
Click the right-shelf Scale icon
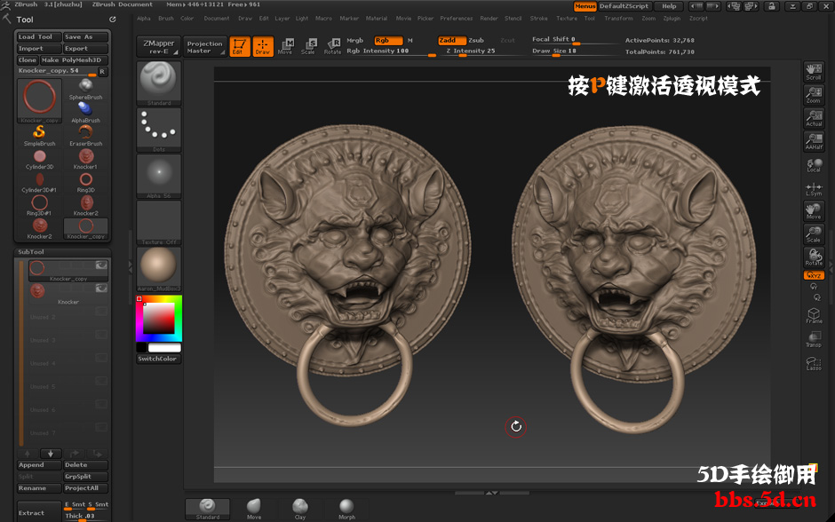(813, 234)
